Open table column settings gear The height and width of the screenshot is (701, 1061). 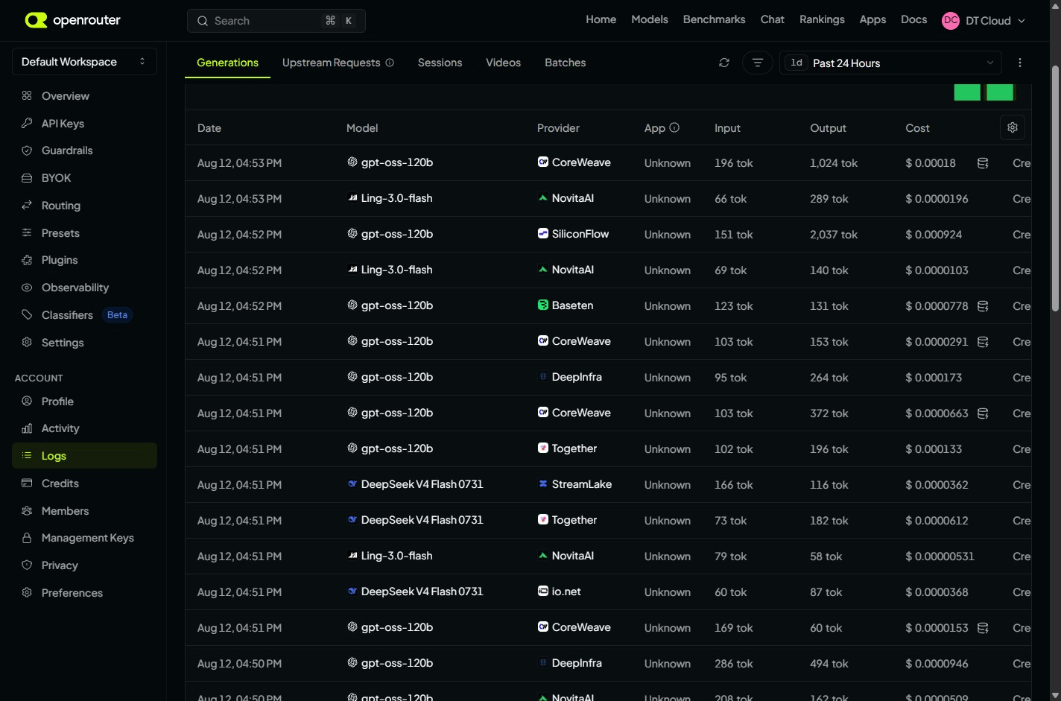1013,127
